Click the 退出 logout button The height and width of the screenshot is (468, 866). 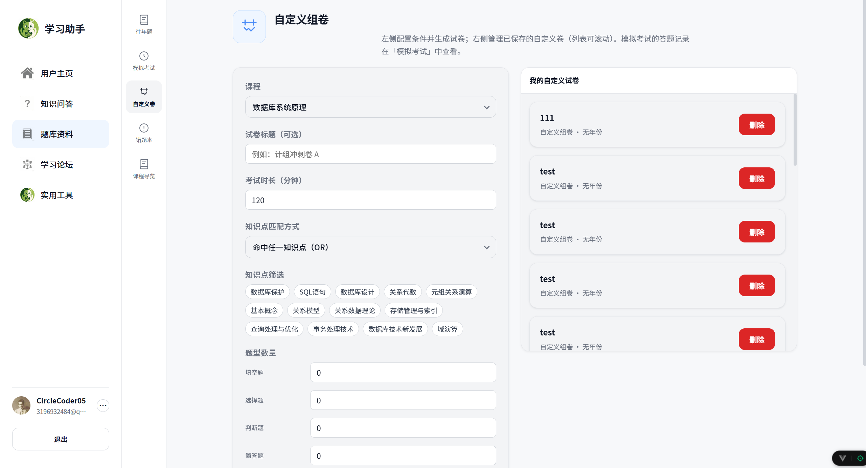61,439
